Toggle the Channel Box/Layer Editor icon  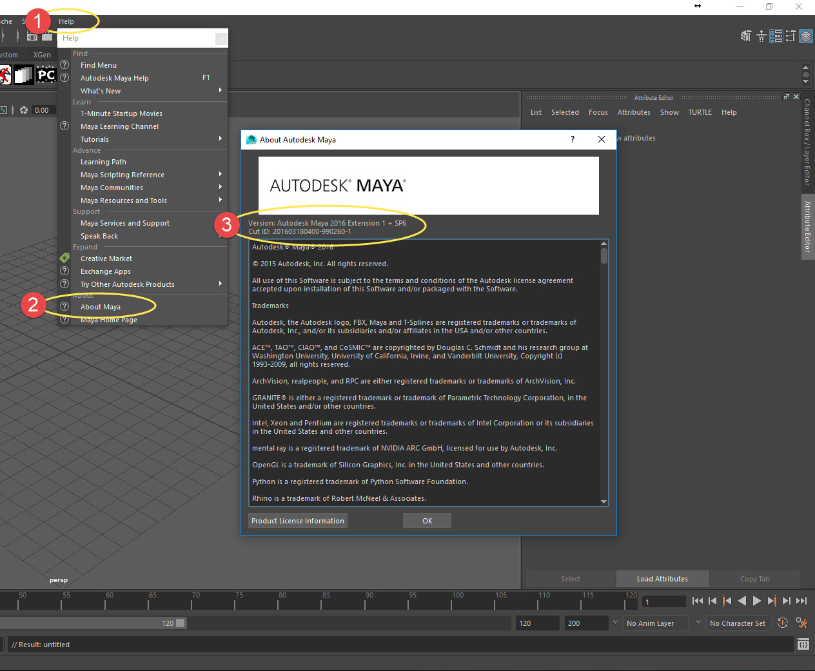(806, 36)
